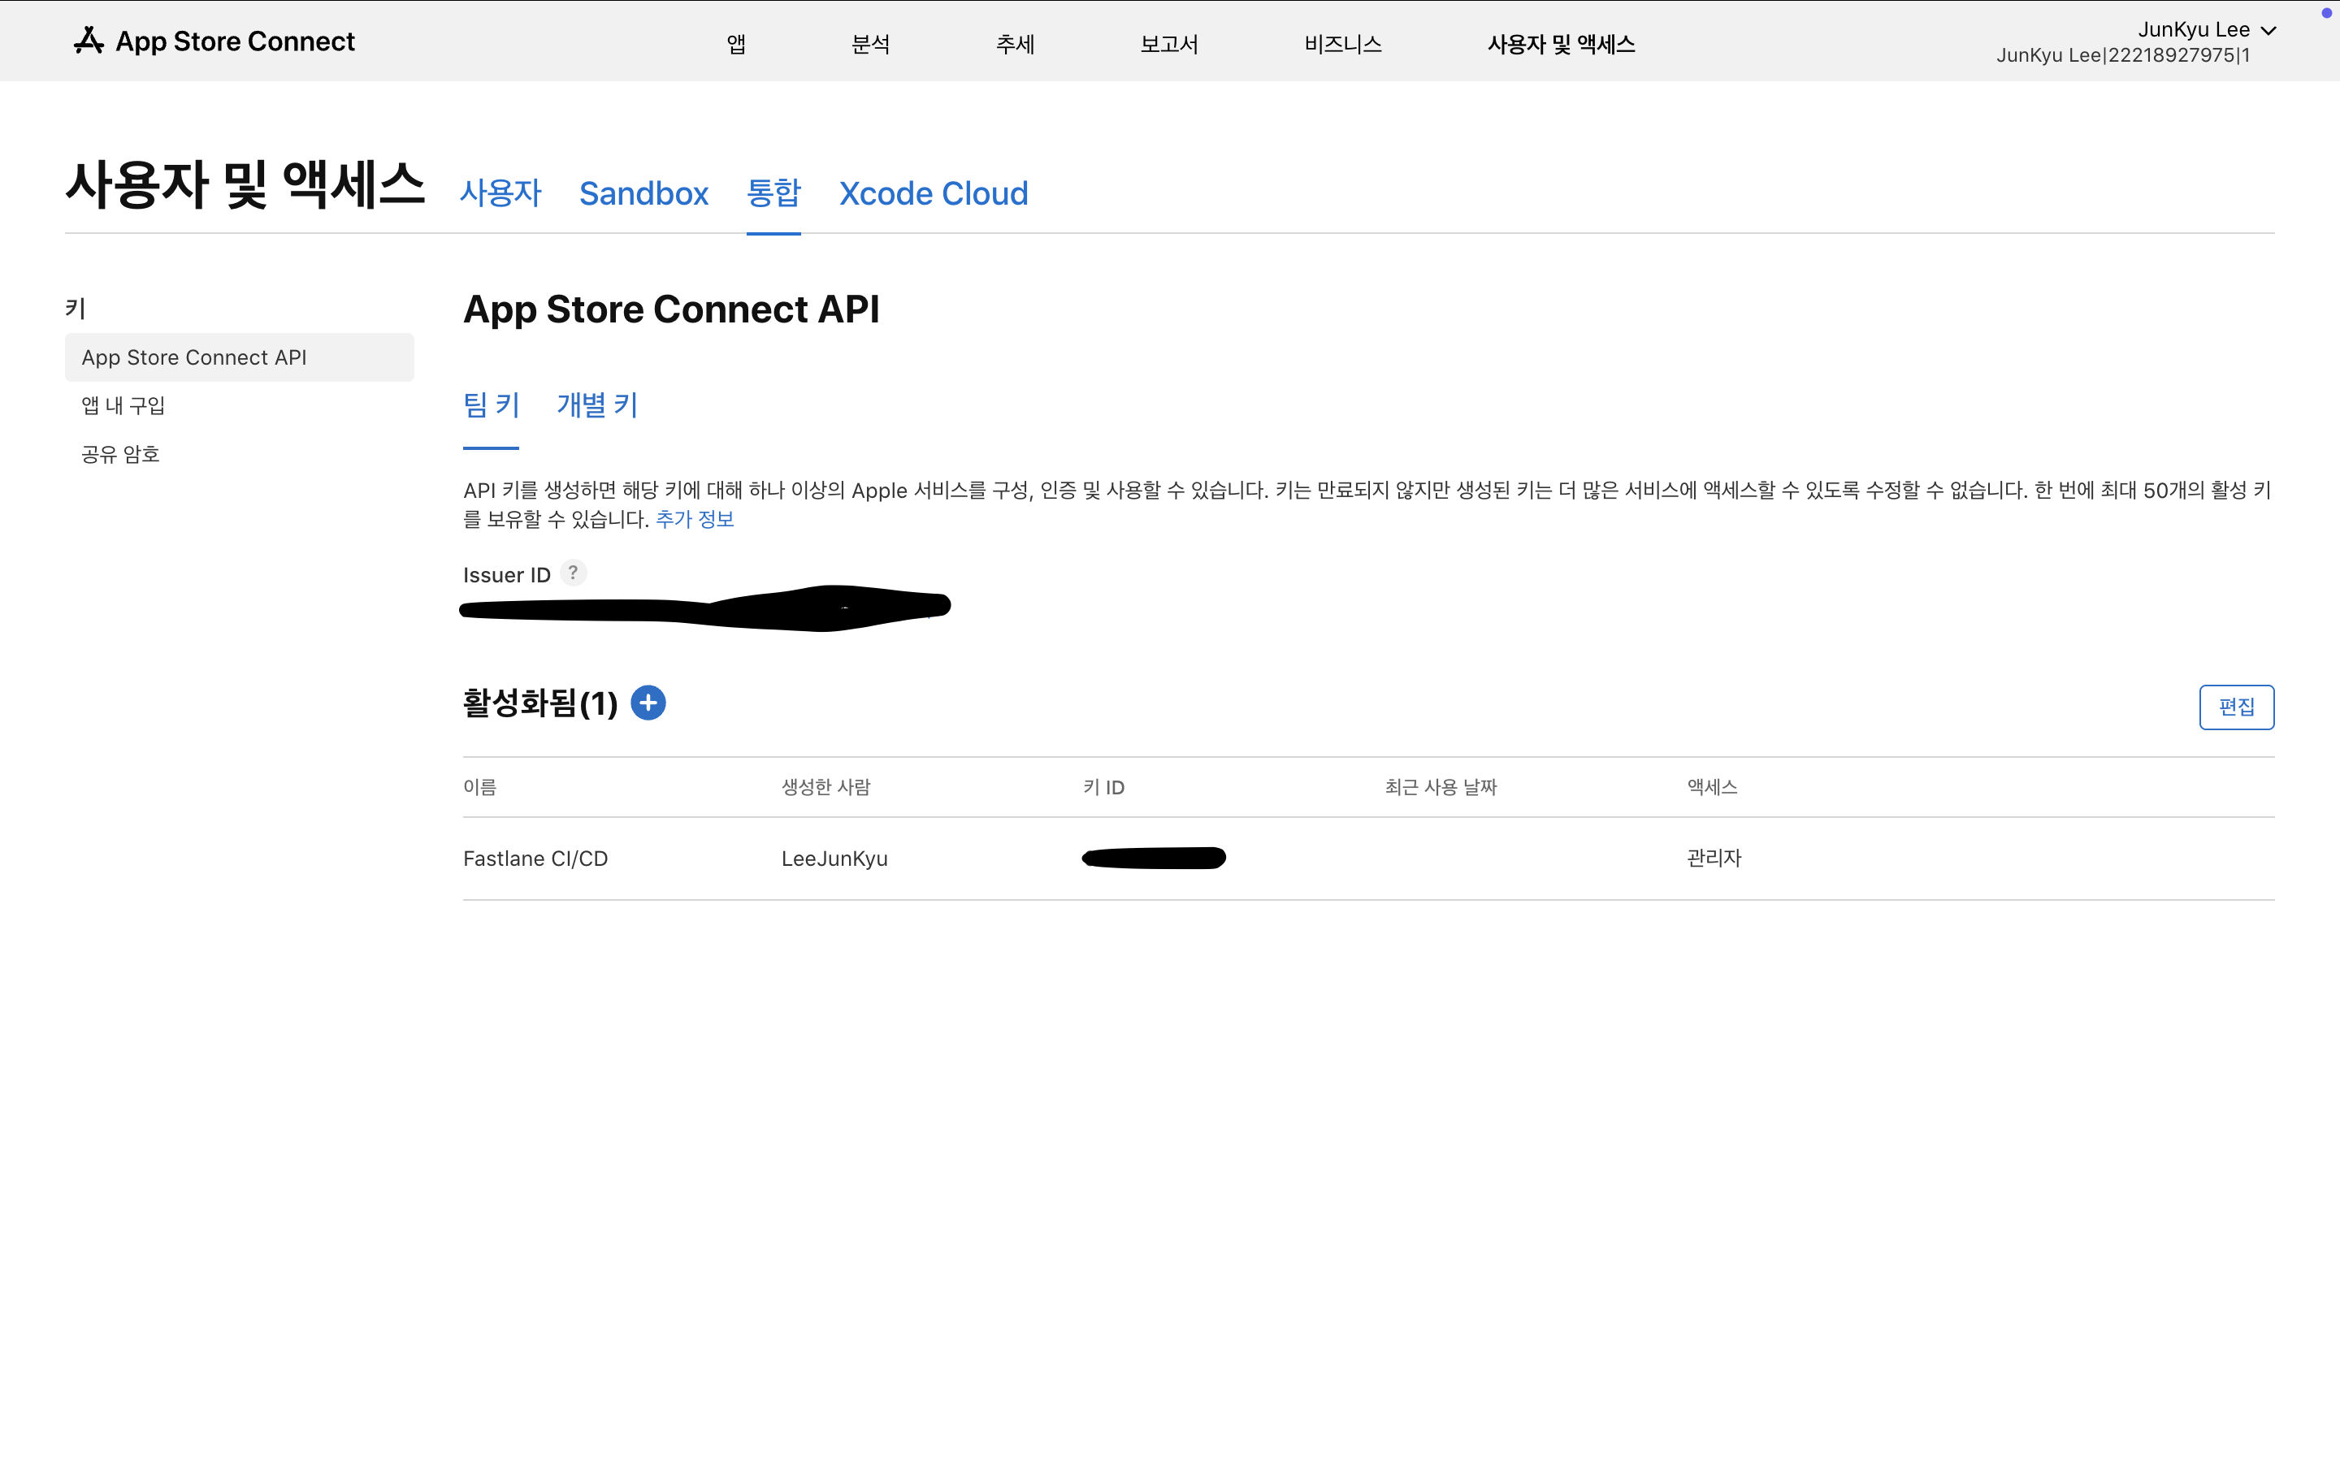Open 사용자 및 액세스 in top navigation
Viewport: 2340px width, 1462px height.
click(x=1561, y=44)
